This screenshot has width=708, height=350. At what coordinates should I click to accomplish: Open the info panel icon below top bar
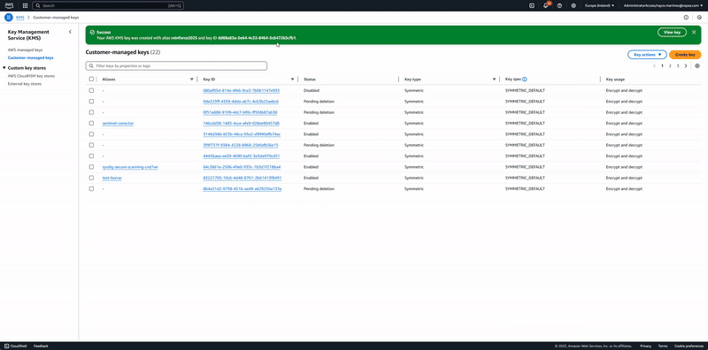click(686, 17)
